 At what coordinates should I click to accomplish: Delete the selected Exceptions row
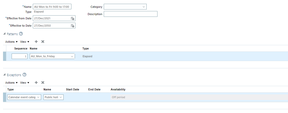pyautogui.click(x=43, y=83)
